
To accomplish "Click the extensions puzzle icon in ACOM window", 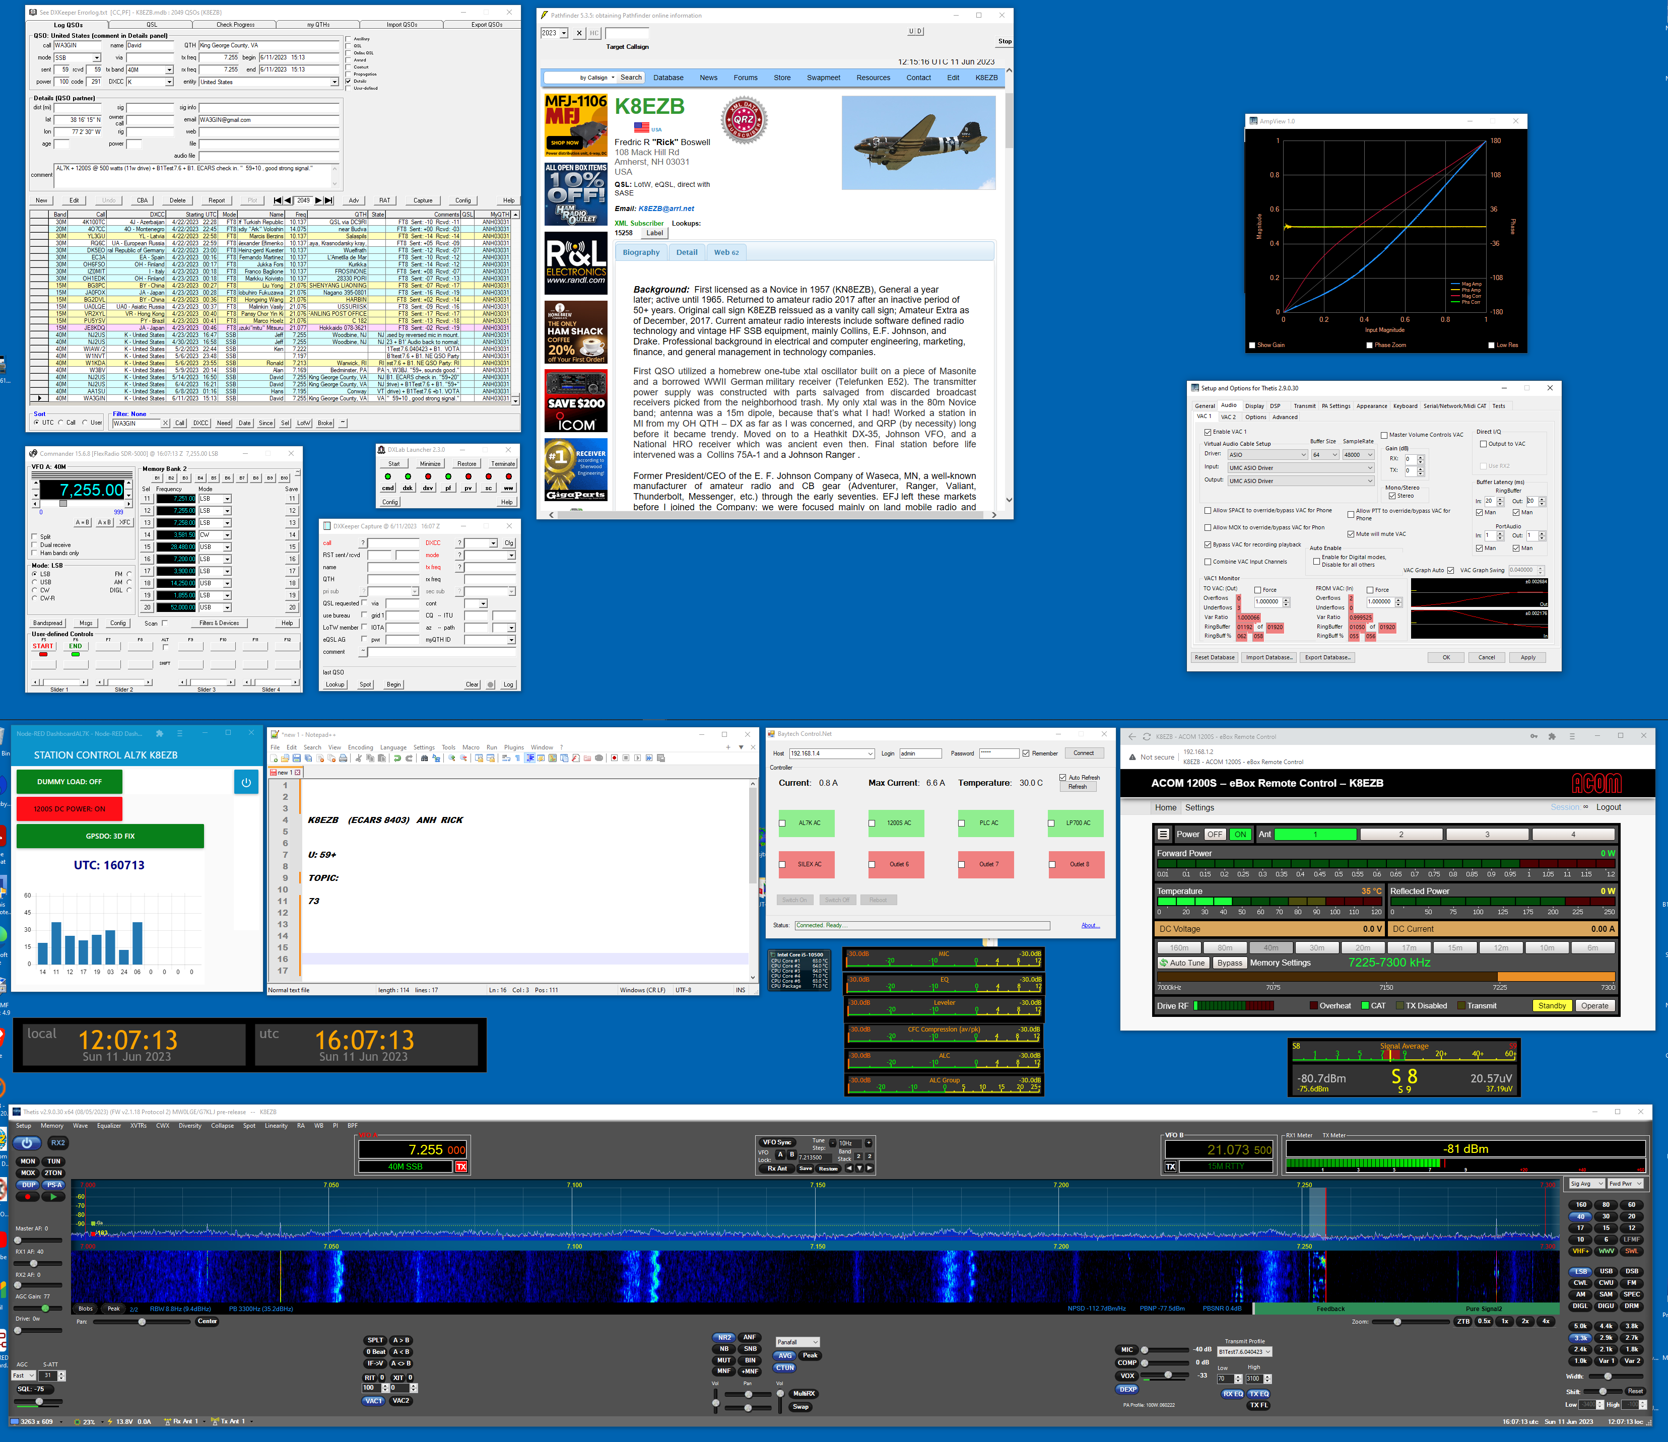I will [x=1551, y=736].
